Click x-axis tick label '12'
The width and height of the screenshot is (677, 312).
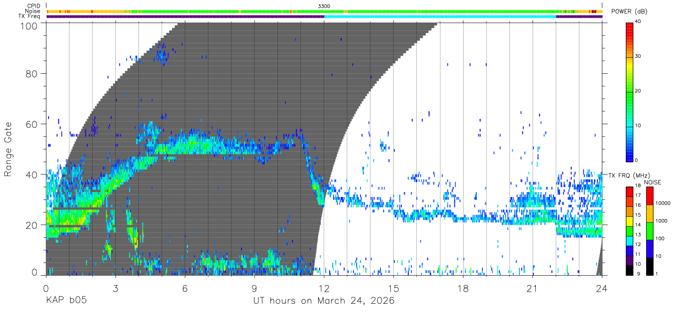click(324, 289)
